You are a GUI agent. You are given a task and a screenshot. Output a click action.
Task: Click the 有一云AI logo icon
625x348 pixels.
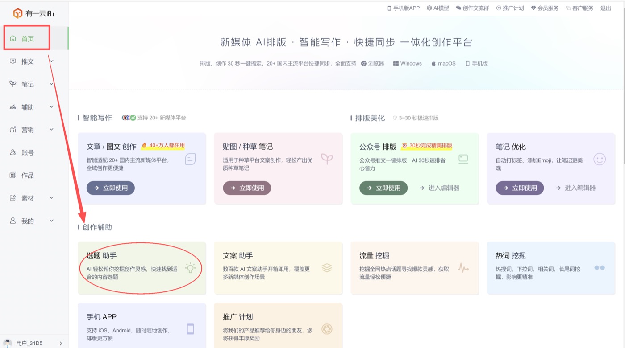coord(18,13)
